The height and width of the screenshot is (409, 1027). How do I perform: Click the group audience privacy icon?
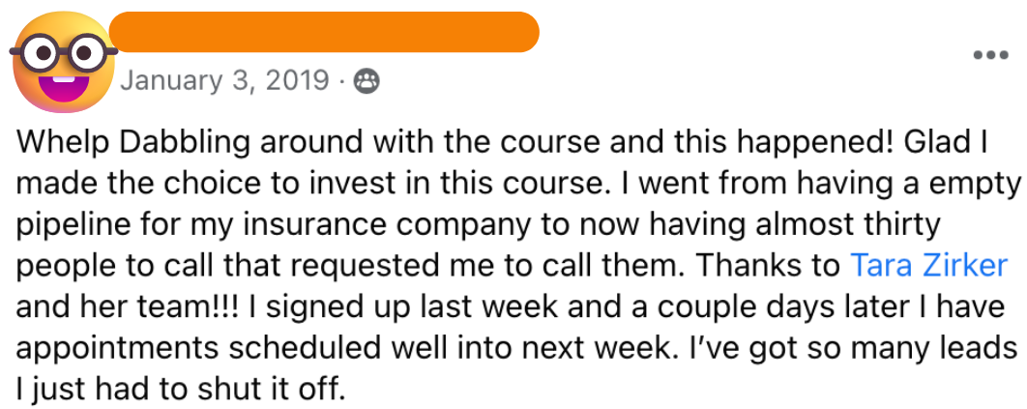tap(367, 81)
